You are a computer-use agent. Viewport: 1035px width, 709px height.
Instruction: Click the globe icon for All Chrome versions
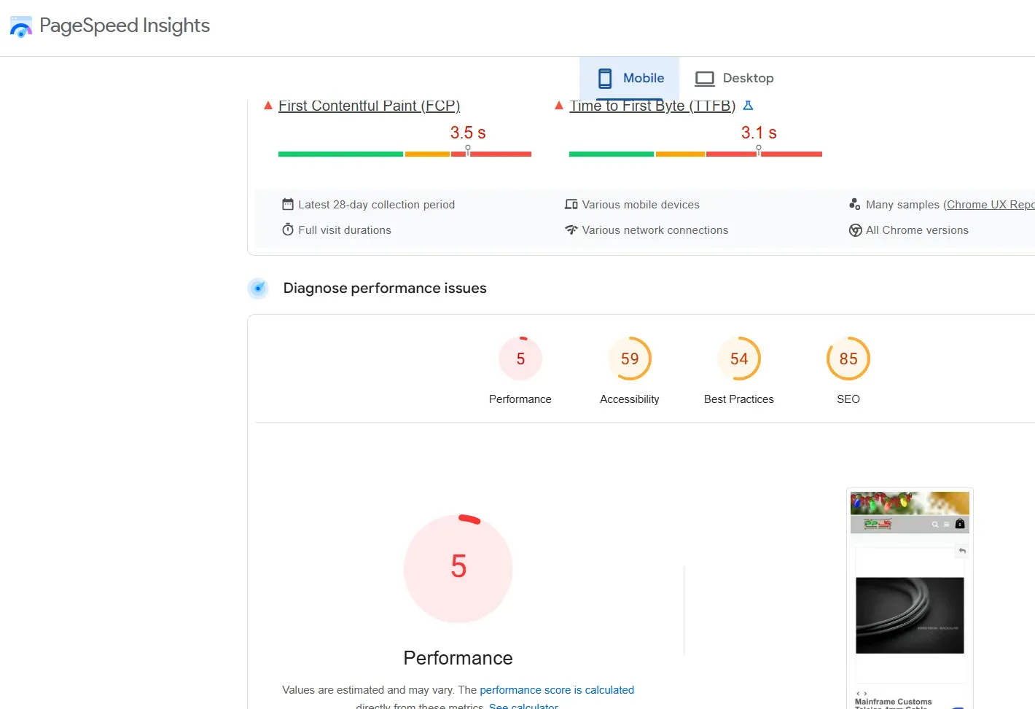855,230
